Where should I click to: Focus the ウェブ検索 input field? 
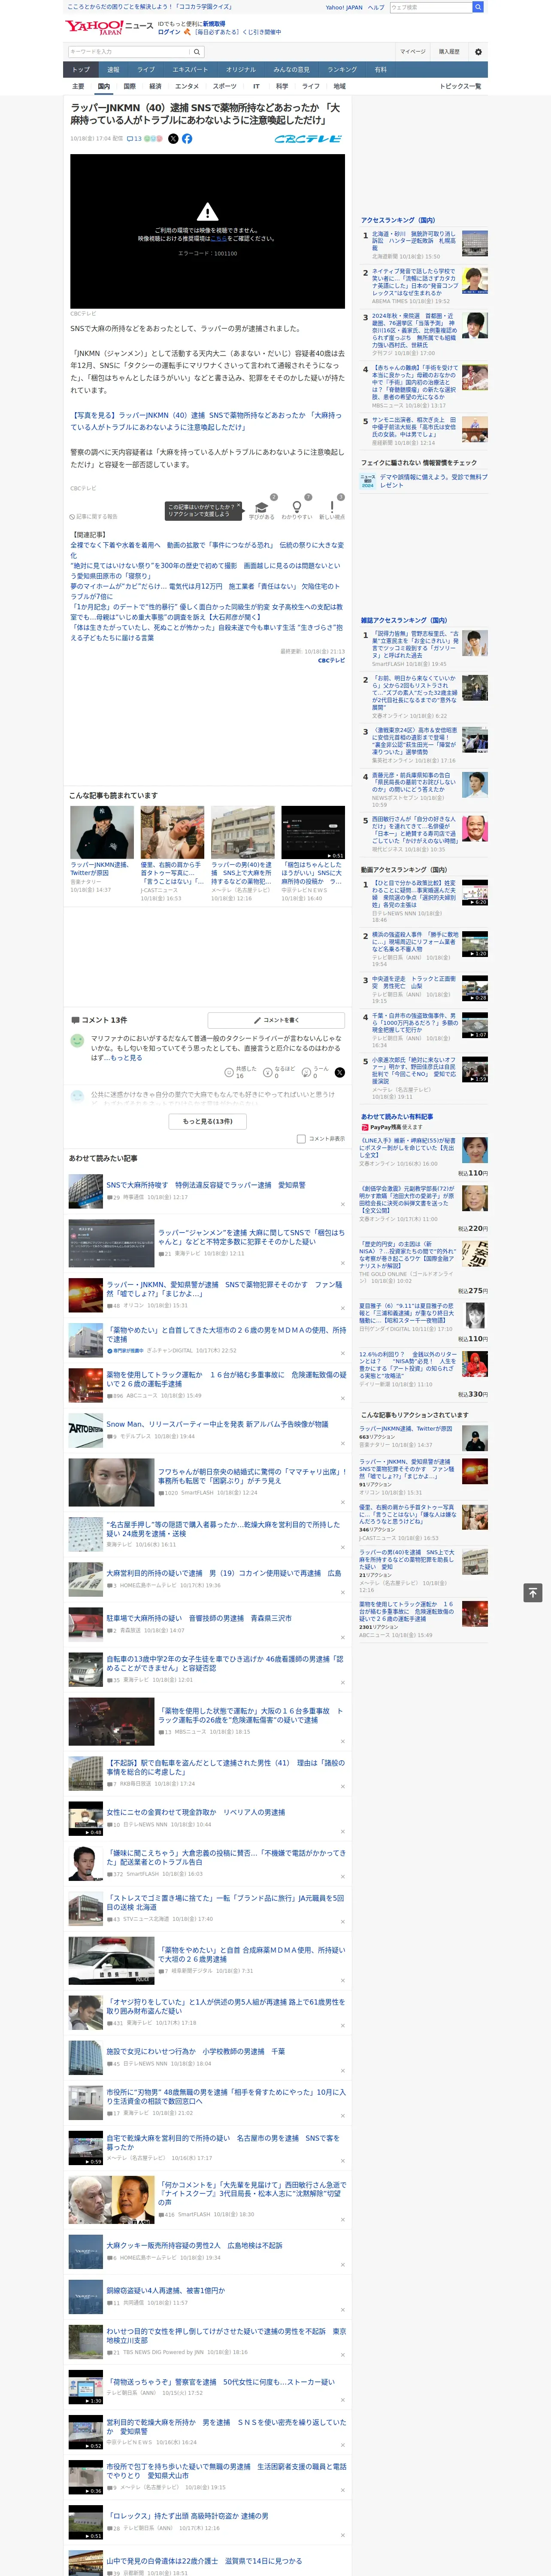click(x=430, y=7)
